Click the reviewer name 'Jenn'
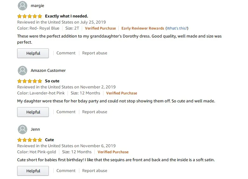Viewport: 248px width, 179px height. pyautogui.click(x=35, y=129)
